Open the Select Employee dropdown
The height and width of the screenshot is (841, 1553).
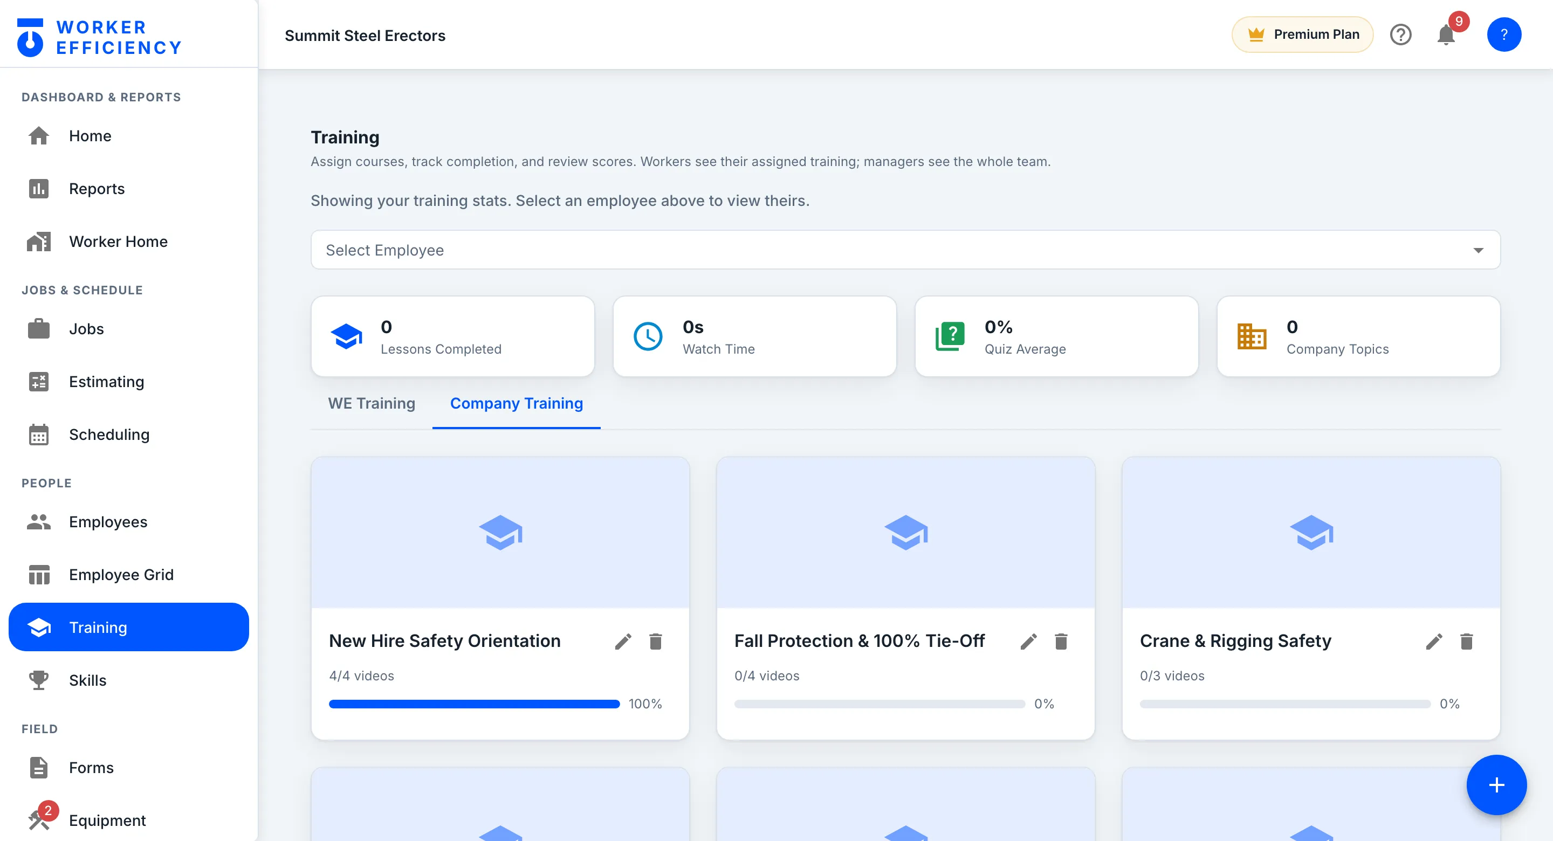(905, 250)
